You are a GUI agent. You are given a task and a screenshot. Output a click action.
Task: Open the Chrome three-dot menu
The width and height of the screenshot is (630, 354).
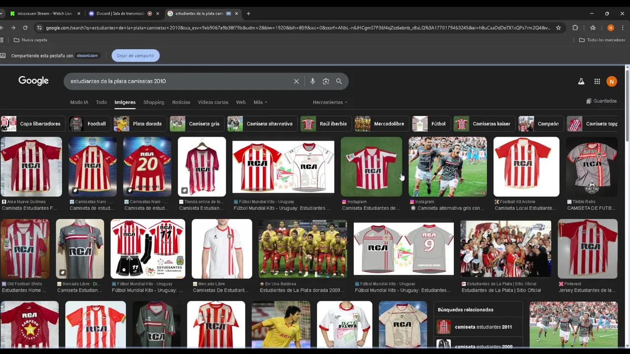coord(623,28)
